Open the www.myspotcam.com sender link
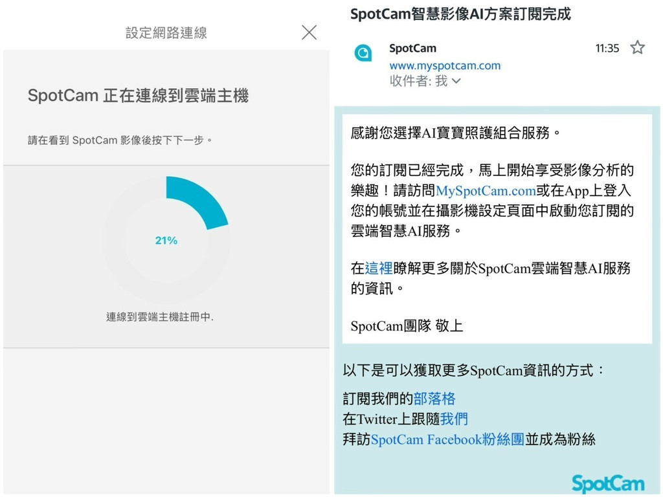The image size is (663, 497). click(445, 65)
